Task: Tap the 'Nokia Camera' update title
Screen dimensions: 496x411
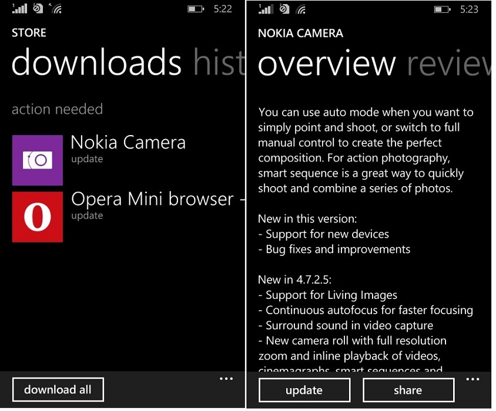Action: pos(128,142)
